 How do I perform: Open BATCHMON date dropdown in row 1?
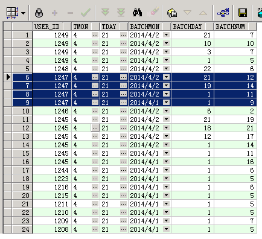tap(166, 35)
